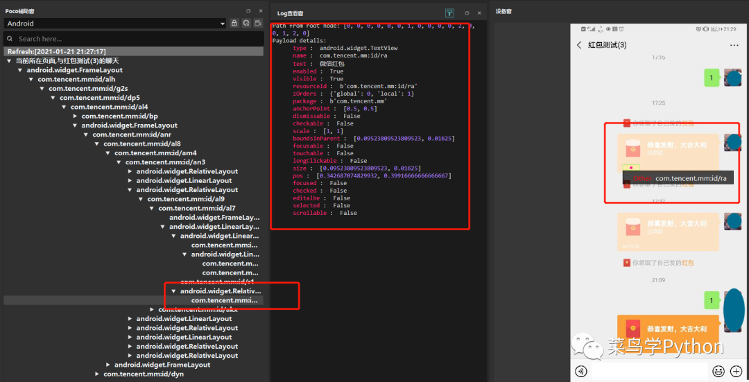Tap the voice input icon beside the message box
Image resolution: width=749 pixels, height=382 pixels.
coord(581,371)
